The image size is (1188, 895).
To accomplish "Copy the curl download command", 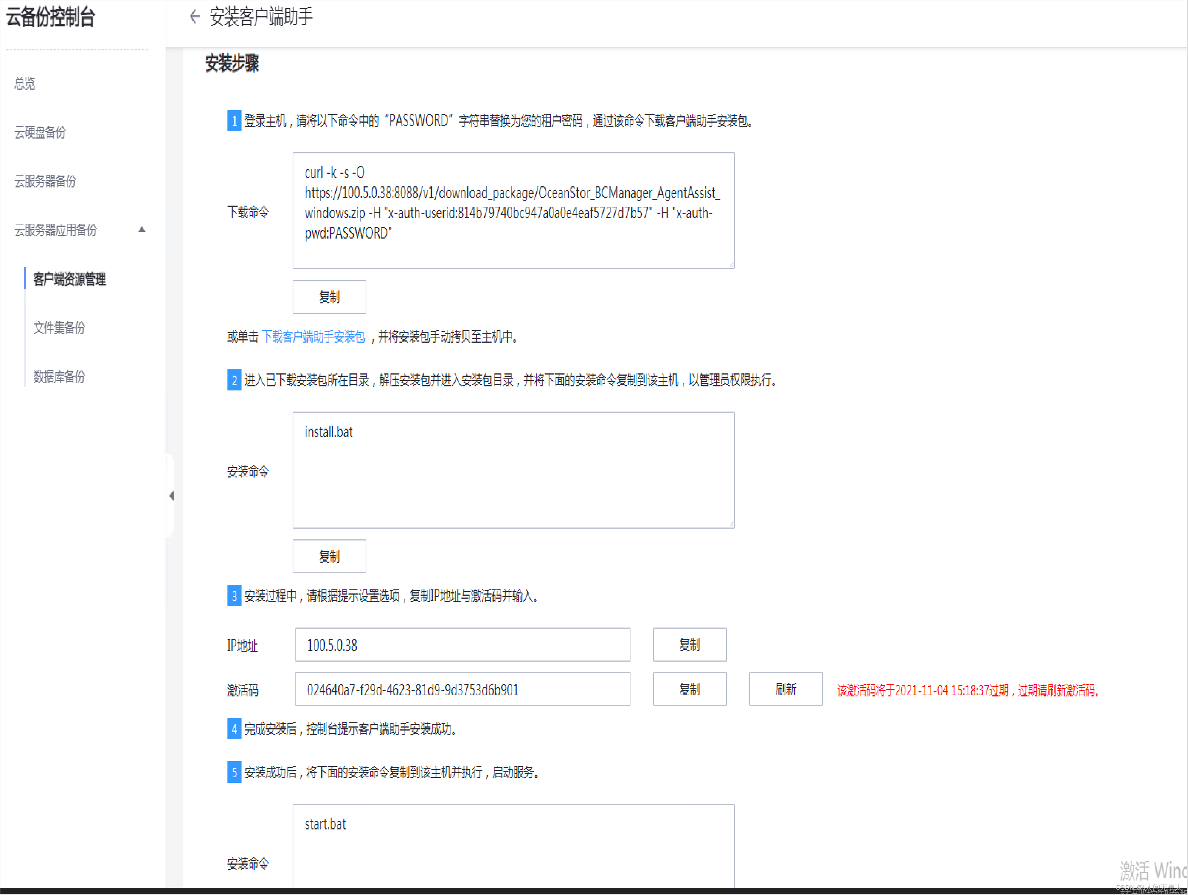I will (329, 296).
